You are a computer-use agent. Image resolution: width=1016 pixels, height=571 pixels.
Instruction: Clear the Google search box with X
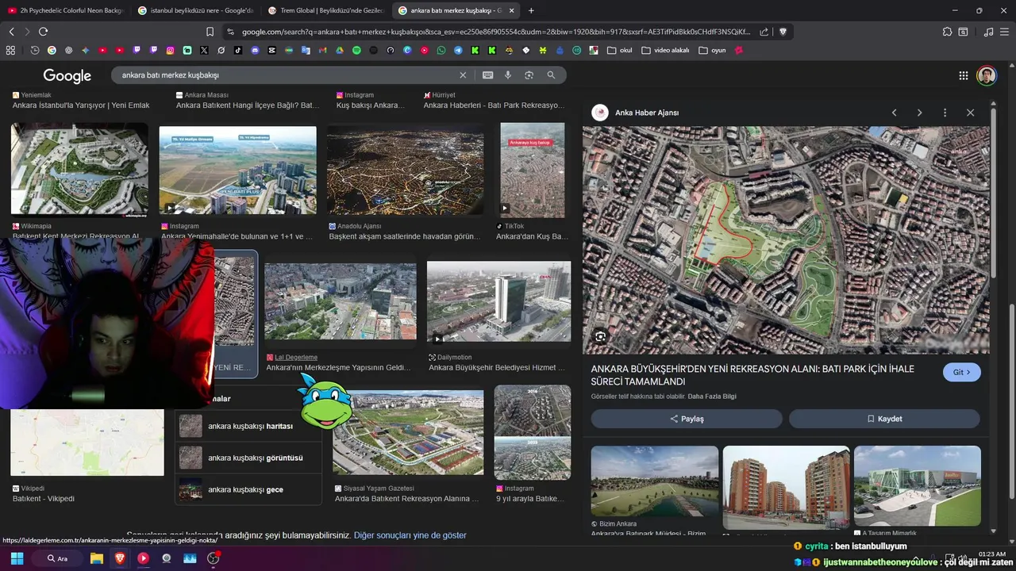pyautogui.click(x=463, y=75)
